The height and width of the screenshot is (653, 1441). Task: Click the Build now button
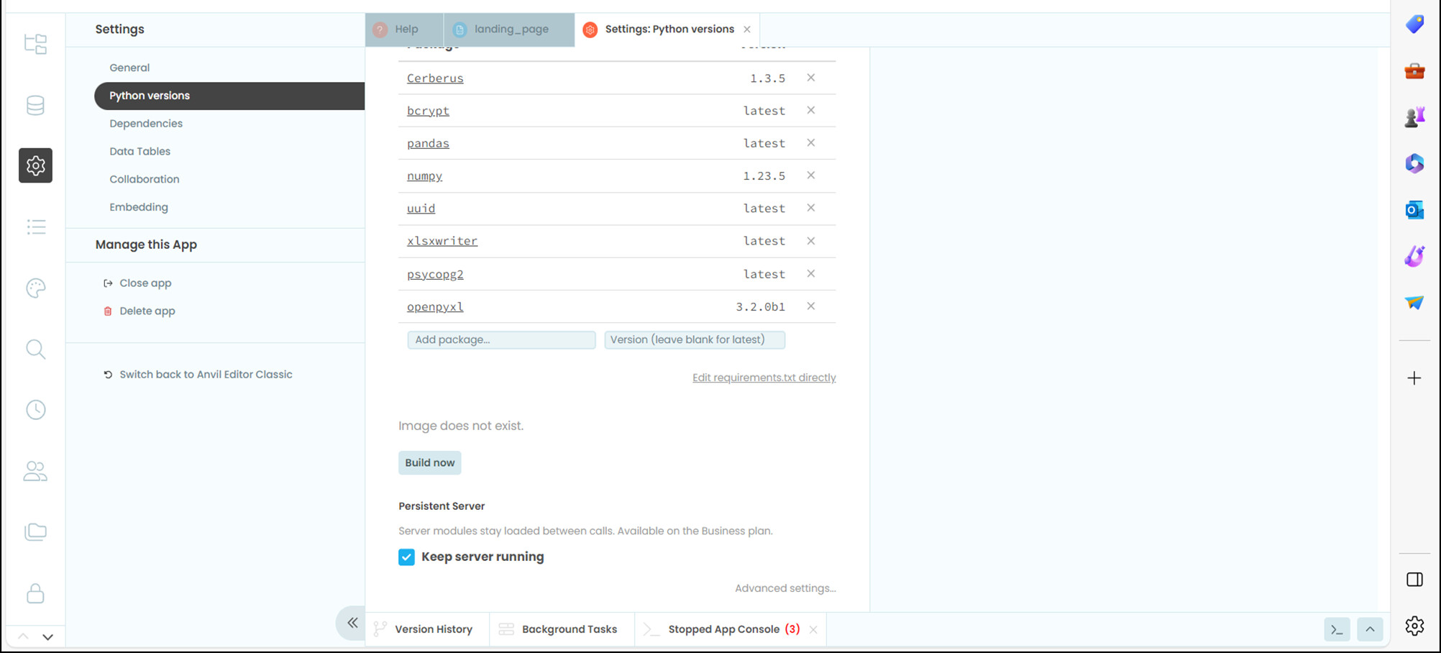point(430,463)
